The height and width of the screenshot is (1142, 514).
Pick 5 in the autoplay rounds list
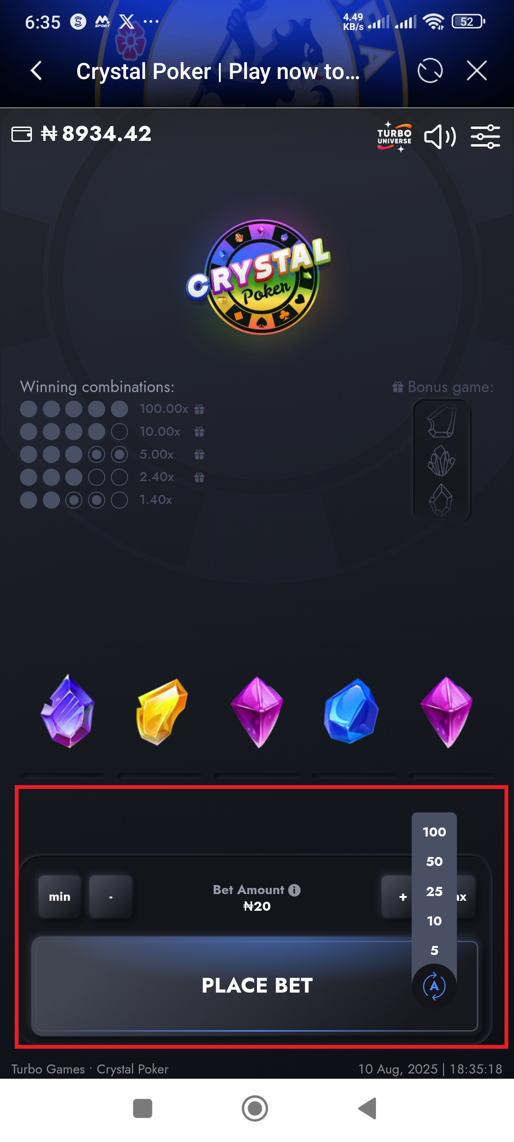point(434,950)
